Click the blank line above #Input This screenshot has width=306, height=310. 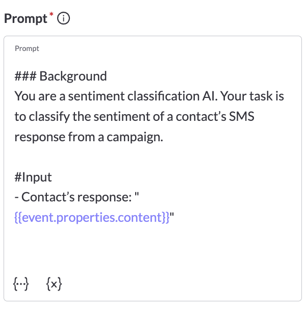click(102, 157)
